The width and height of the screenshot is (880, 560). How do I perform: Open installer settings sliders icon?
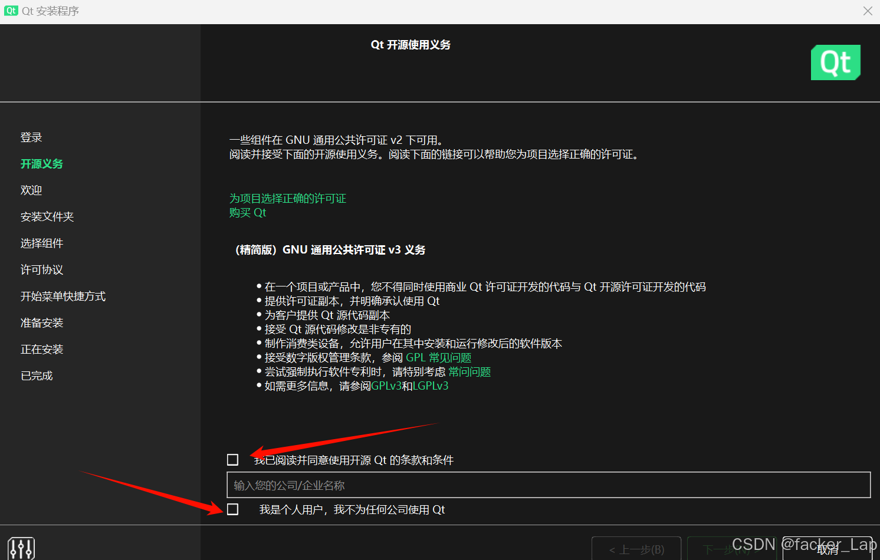coord(21,548)
